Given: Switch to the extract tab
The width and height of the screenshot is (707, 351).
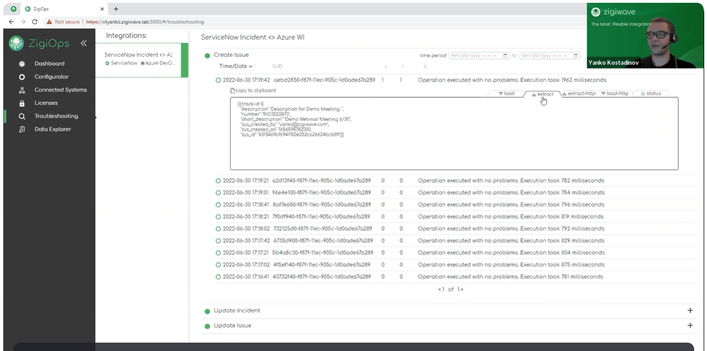Looking at the screenshot, I should tap(542, 94).
